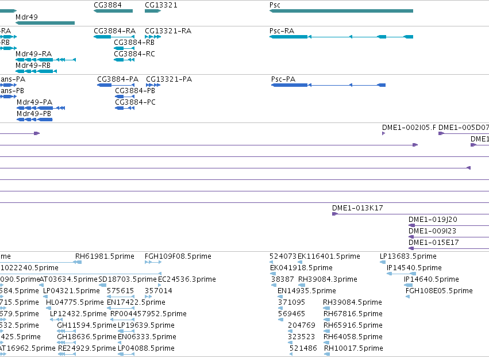Select the CG3884-RA transcript label
This screenshot has height=357, width=489.
115,31
